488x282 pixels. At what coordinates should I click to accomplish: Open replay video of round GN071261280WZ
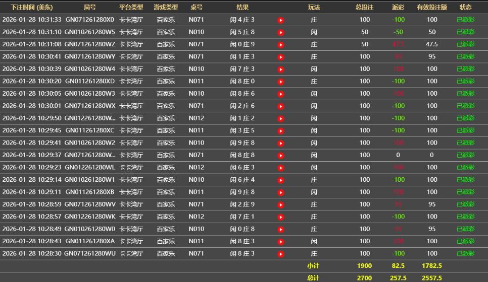(281, 45)
